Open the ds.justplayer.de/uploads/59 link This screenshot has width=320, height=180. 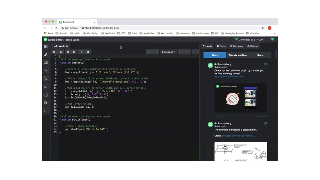point(228,76)
